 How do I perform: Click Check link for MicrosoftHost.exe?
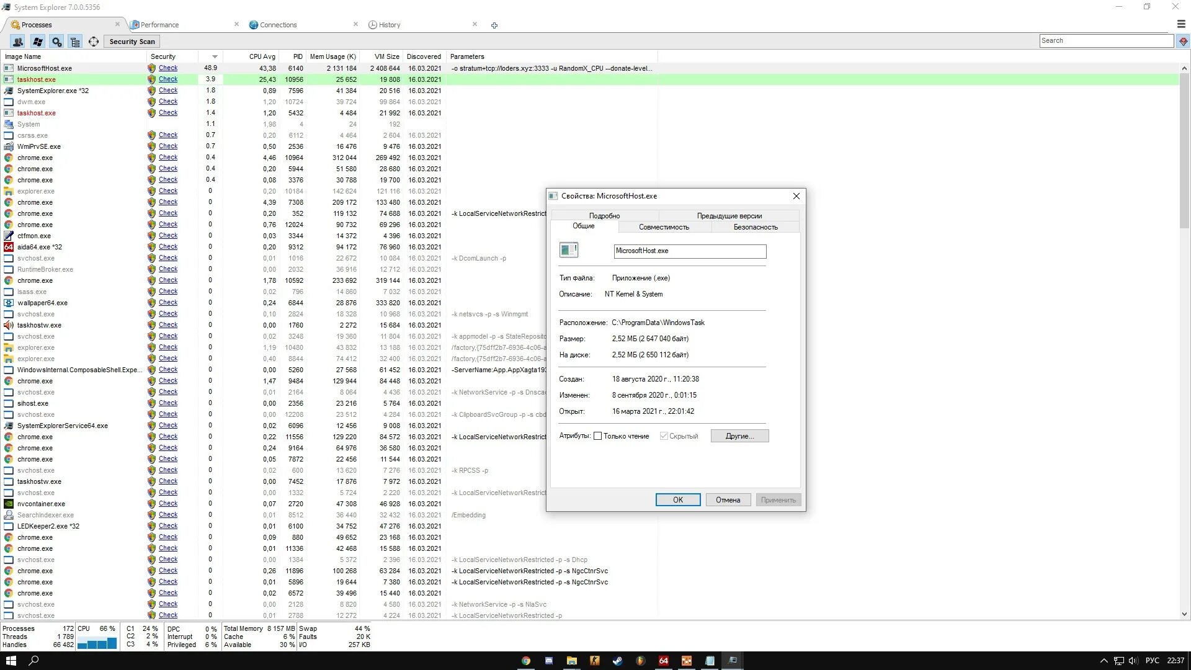click(168, 68)
